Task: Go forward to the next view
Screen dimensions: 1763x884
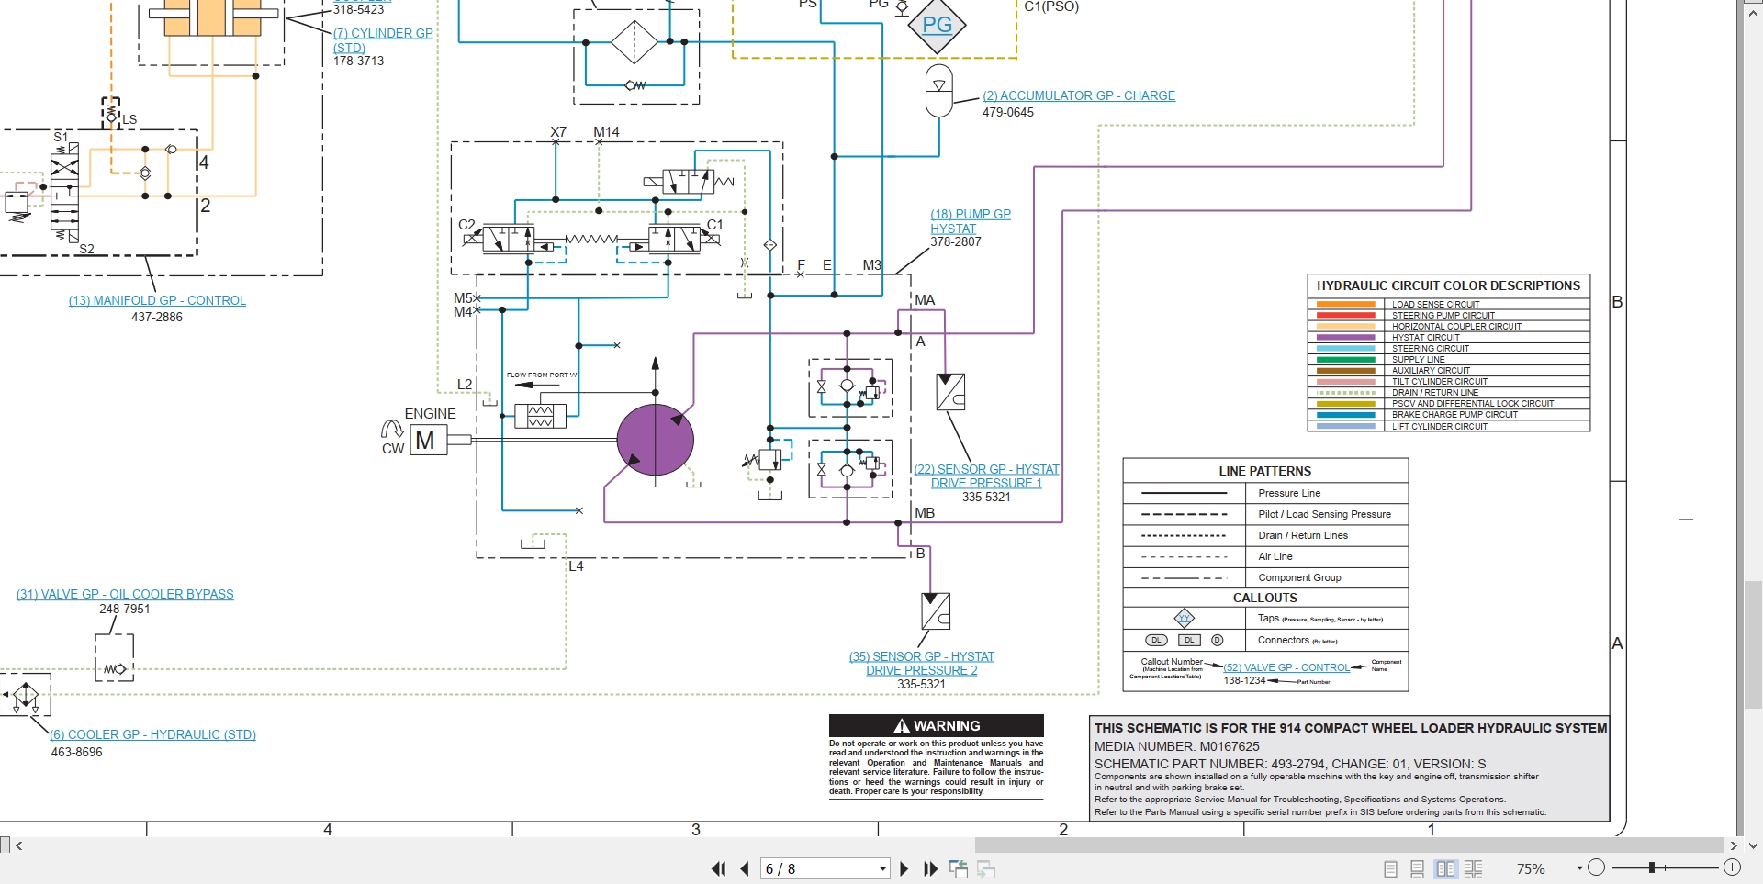Action: point(987,868)
